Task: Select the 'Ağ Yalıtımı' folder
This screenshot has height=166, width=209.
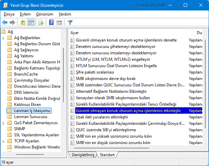Action: click(x=24, y=56)
